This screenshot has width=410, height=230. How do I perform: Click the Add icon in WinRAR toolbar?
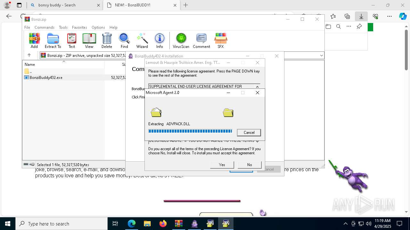(34, 41)
